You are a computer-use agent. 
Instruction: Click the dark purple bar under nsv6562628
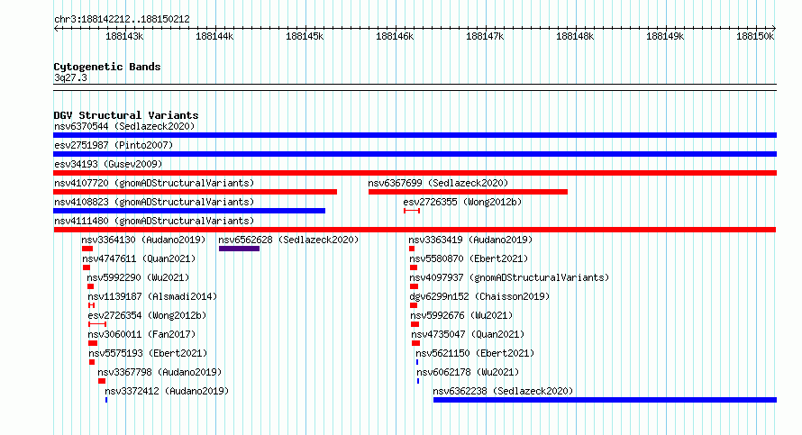pyautogui.click(x=240, y=249)
